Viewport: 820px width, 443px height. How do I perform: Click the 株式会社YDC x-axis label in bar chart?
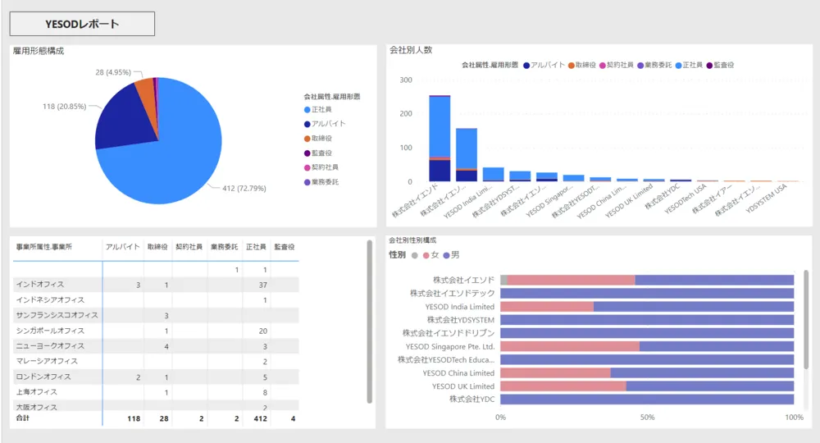coord(662,196)
